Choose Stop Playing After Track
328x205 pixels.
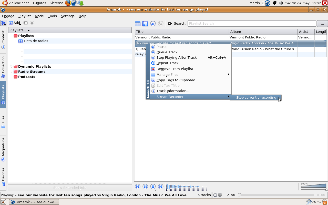coord(190,58)
